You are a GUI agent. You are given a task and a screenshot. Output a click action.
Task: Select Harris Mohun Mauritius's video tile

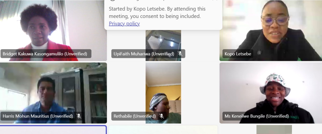point(53,93)
